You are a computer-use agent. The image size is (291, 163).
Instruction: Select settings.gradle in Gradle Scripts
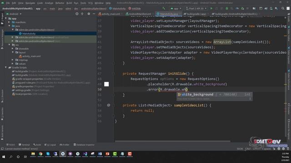[23, 90]
